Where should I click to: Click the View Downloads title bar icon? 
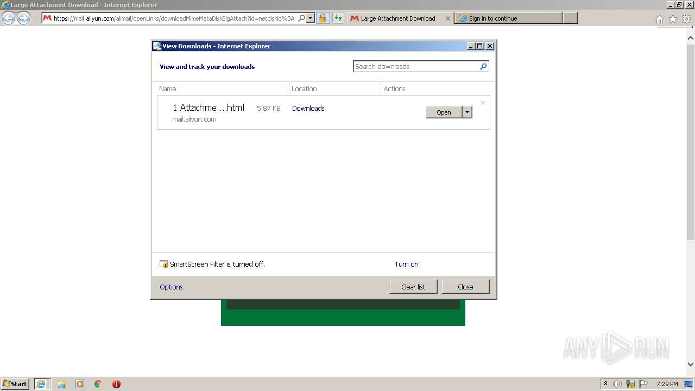coord(157,46)
